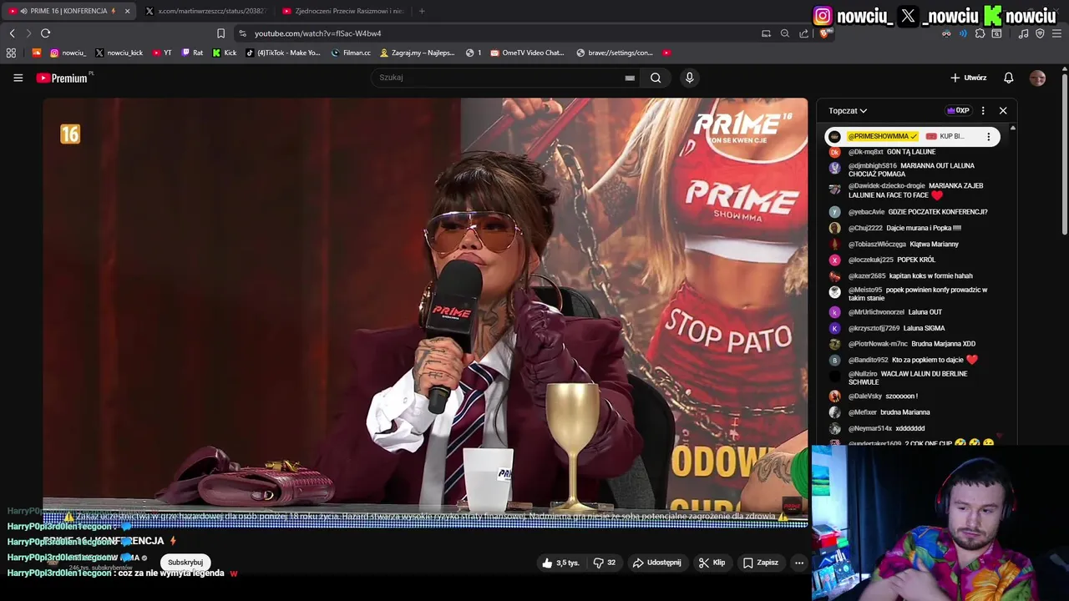Screen dimensions: 1069x601
Task: Close the PRIME 16 KONFERENCJA tab
Action: tap(127, 11)
